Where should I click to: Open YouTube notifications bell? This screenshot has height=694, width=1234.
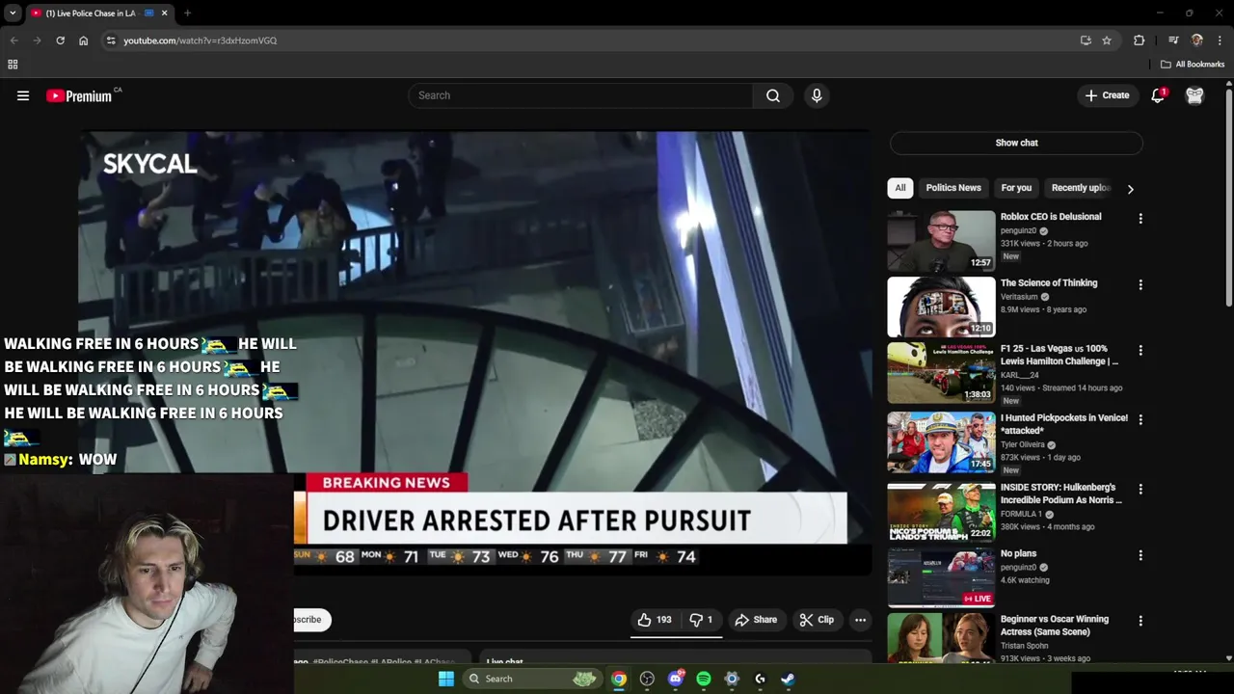[1158, 95]
